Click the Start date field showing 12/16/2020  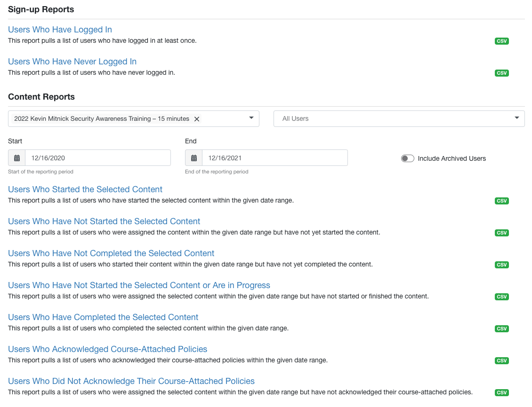(98, 157)
